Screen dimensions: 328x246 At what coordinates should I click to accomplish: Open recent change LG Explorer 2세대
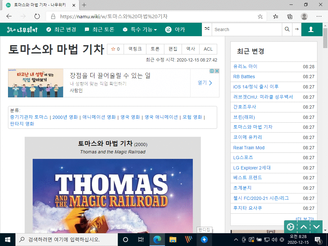click(252, 168)
